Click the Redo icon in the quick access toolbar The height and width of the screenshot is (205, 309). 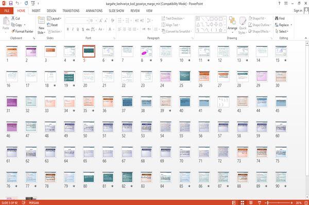[x=26, y=4]
